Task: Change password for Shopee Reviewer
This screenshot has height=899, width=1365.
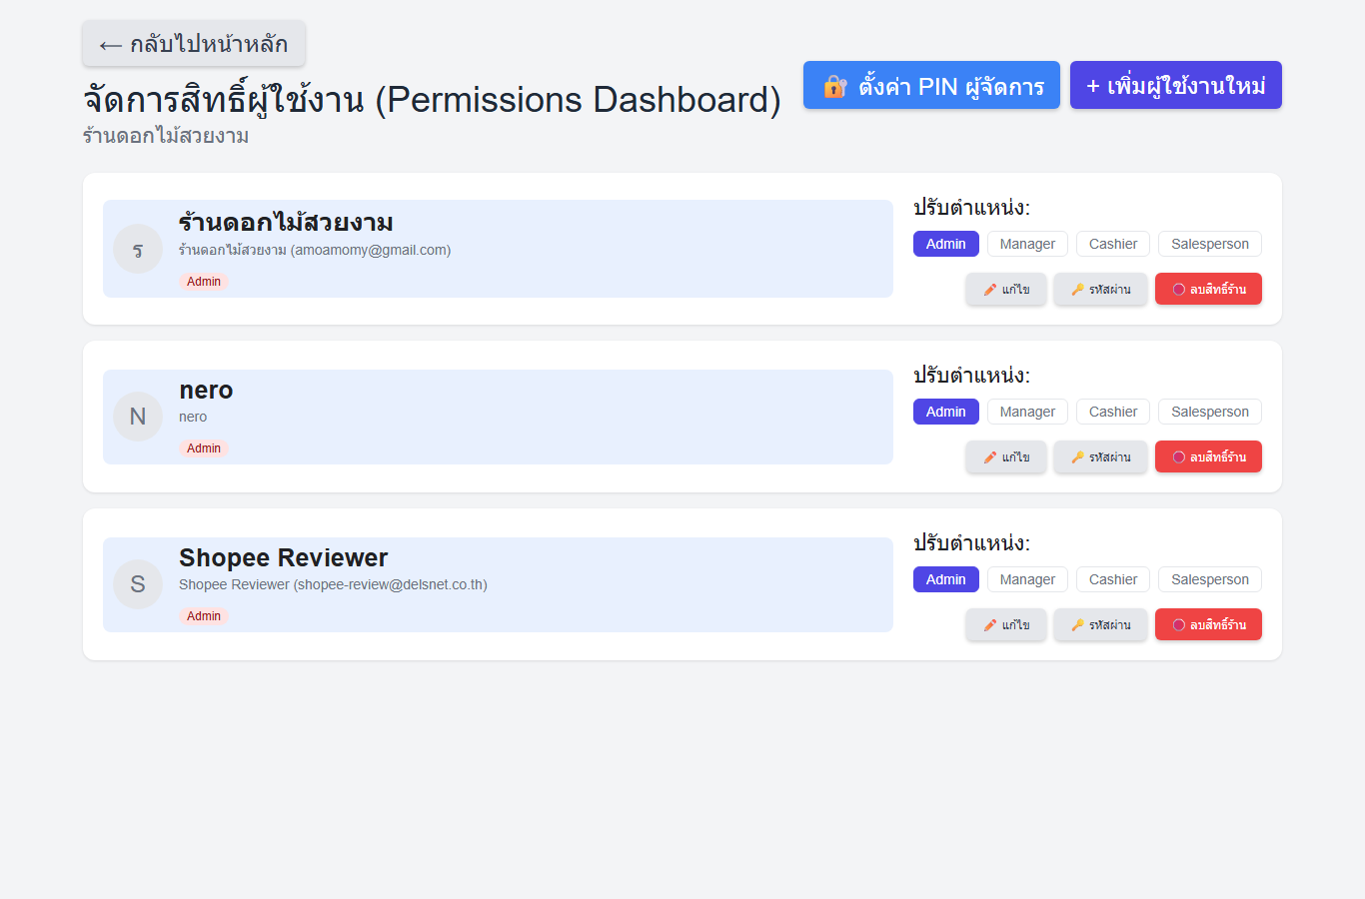Action: [x=1100, y=624]
